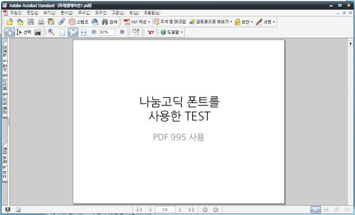Open the 서명 signatures side tab
Image resolution: width=355 pixels, height=215 pixels.
pos(5,68)
